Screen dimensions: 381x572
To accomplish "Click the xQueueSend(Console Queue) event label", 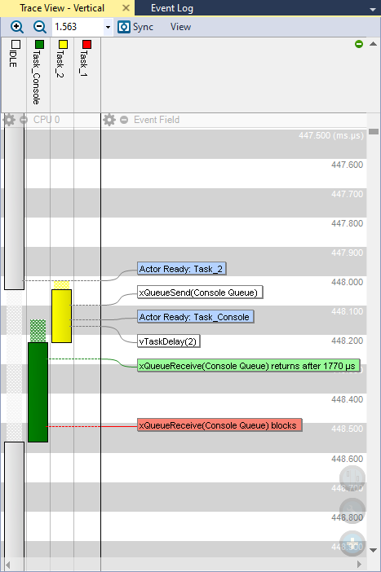I will coord(200,293).
